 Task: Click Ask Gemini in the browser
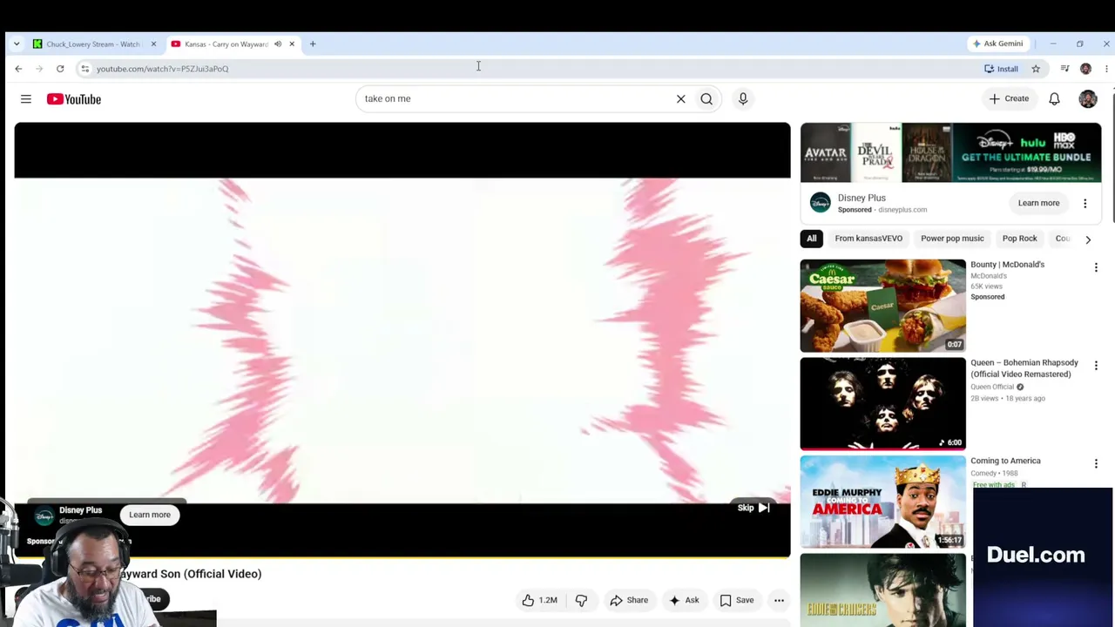coord(997,44)
